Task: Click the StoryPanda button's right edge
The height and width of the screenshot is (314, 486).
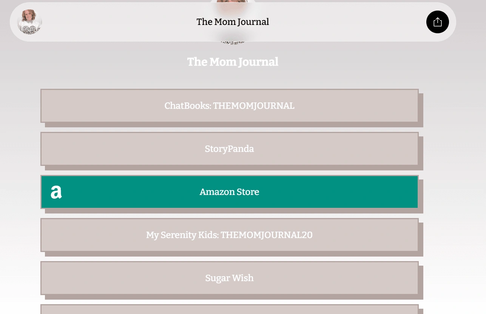Action: (x=413, y=149)
